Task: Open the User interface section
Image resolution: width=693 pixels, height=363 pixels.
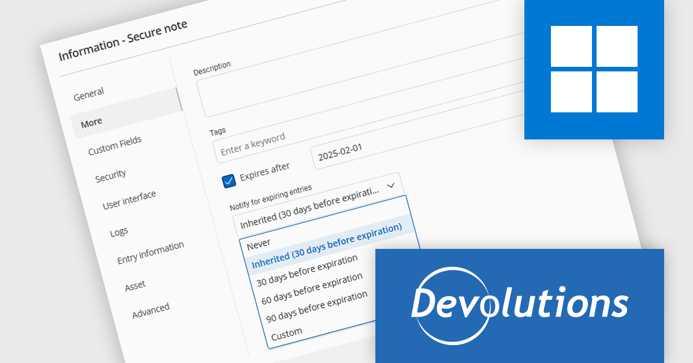Action: point(129,200)
